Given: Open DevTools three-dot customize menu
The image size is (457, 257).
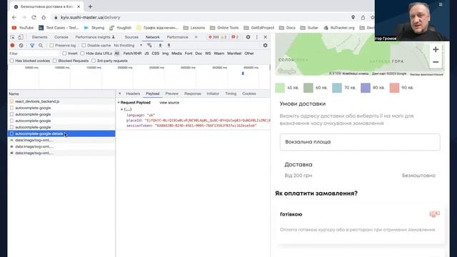Looking at the screenshot, I should tap(257, 37).
